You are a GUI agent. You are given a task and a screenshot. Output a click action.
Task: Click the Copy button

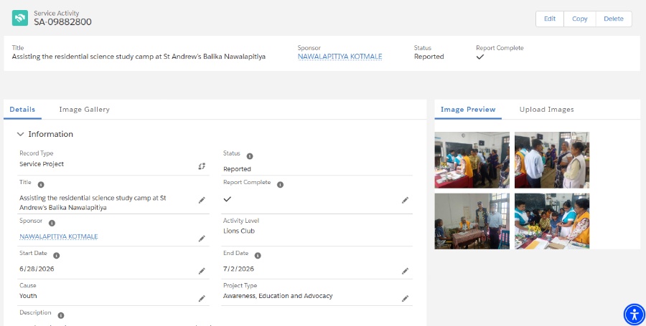pos(580,19)
